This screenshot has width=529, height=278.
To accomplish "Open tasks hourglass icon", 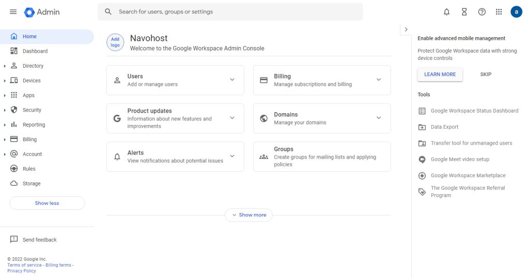I will [464, 12].
